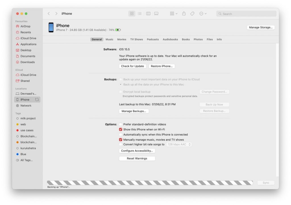Select back up to iCloud radio
291x205 pixels.
click(120, 79)
